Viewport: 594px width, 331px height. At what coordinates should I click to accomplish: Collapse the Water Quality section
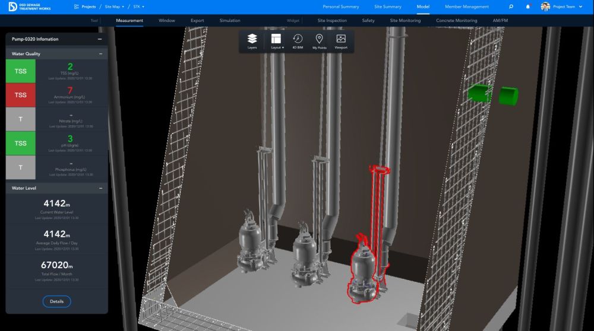[x=100, y=54]
